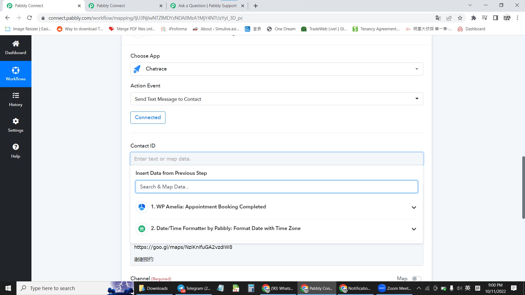
Task: Click the Chatrace rocket app icon
Action: click(x=137, y=69)
